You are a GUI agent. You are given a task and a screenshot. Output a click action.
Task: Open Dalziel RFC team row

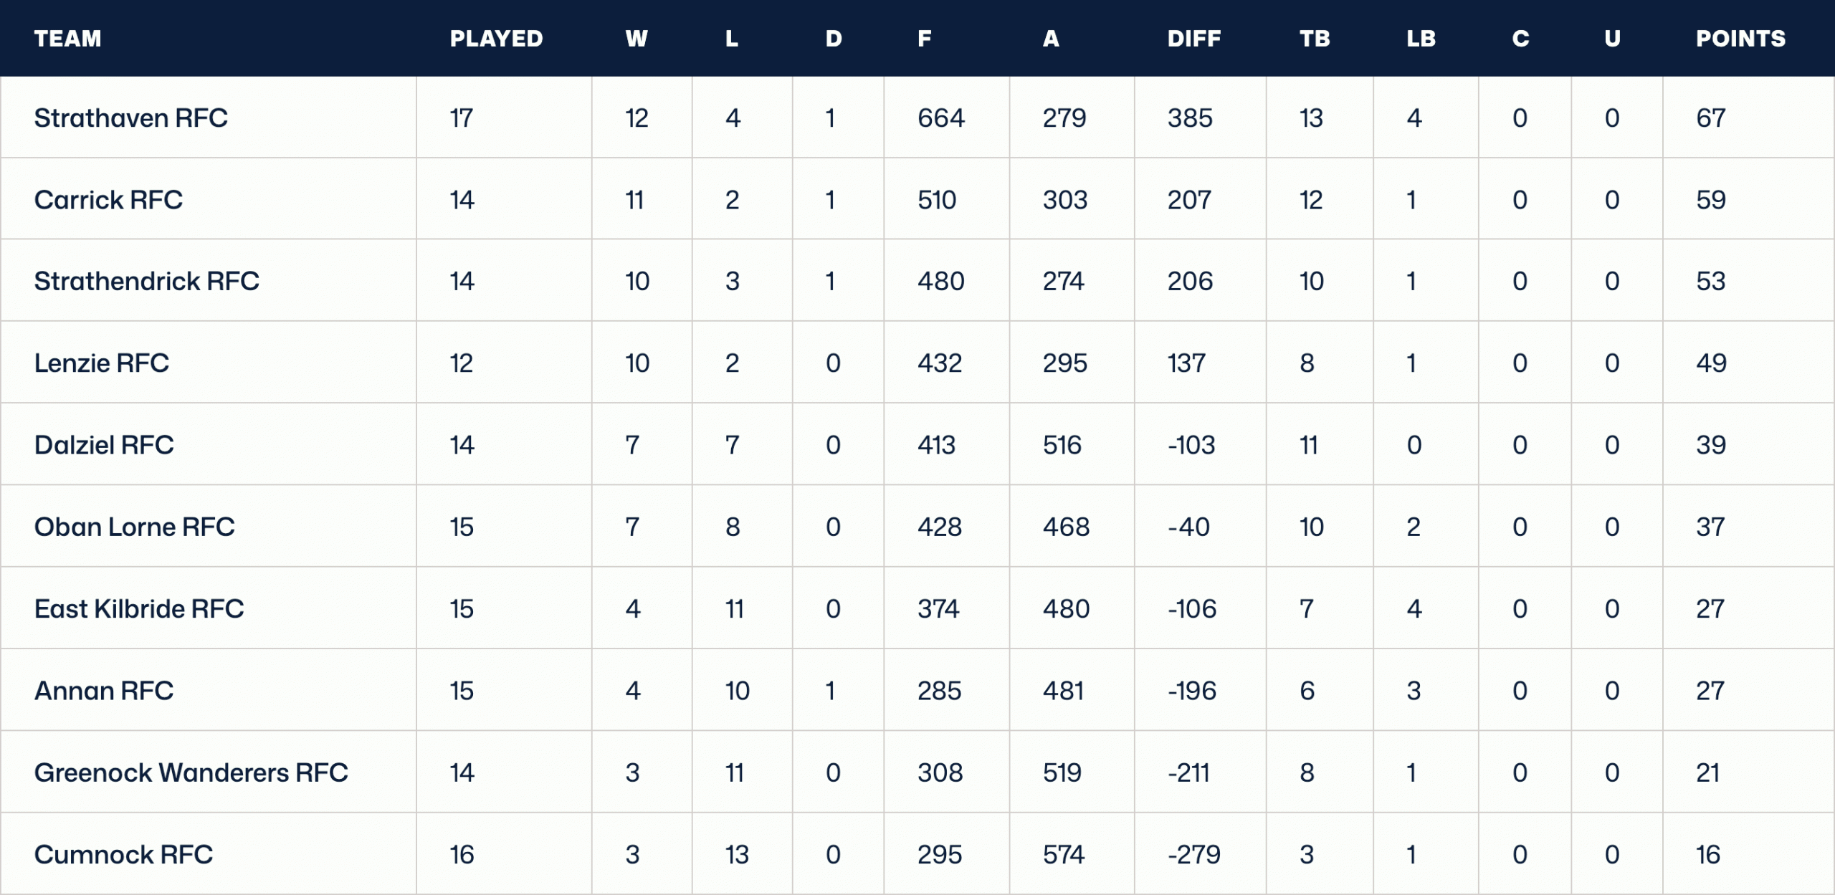pyautogui.click(x=104, y=445)
